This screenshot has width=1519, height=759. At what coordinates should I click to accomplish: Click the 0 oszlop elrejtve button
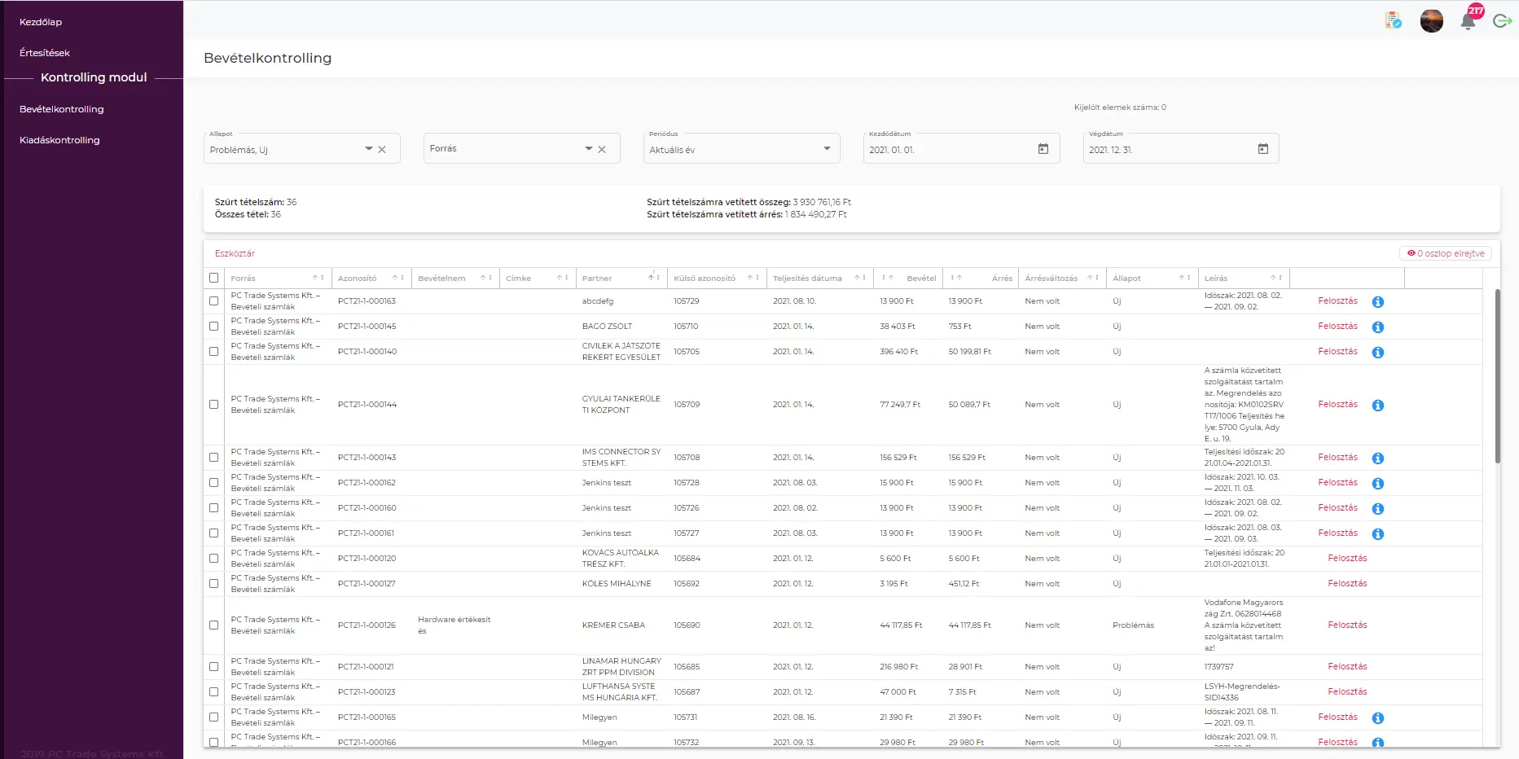point(1446,253)
